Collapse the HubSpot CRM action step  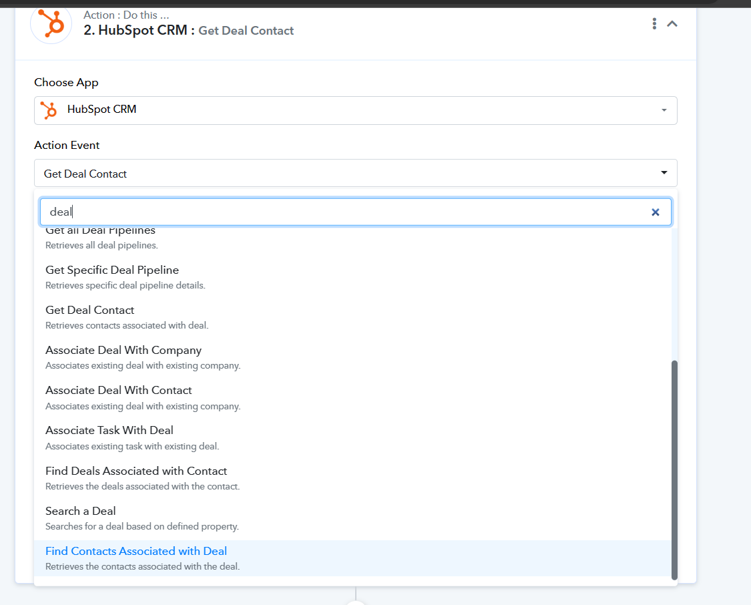pyautogui.click(x=672, y=23)
